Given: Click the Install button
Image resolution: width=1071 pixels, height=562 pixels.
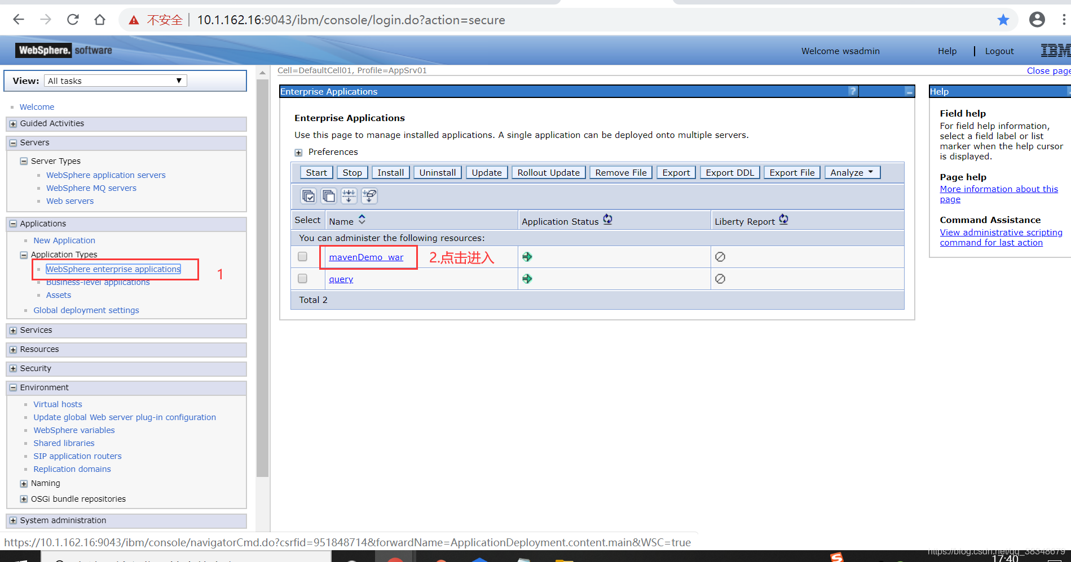Looking at the screenshot, I should pyautogui.click(x=391, y=172).
